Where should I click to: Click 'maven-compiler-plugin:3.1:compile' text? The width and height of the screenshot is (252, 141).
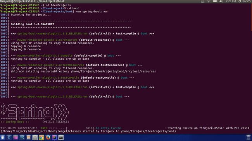(45, 55)
